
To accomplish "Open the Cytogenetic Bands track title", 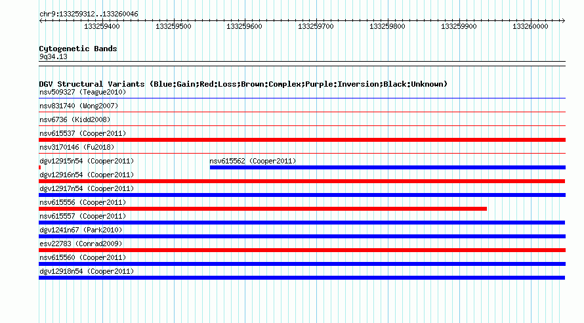I will (x=78, y=49).
